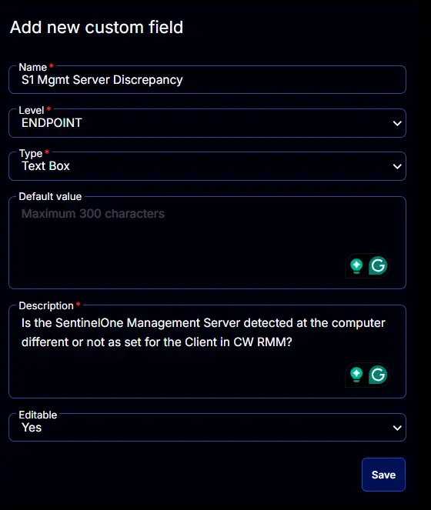
Task: Click the chevron arrow in the Type field
Action: pyautogui.click(x=397, y=166)
